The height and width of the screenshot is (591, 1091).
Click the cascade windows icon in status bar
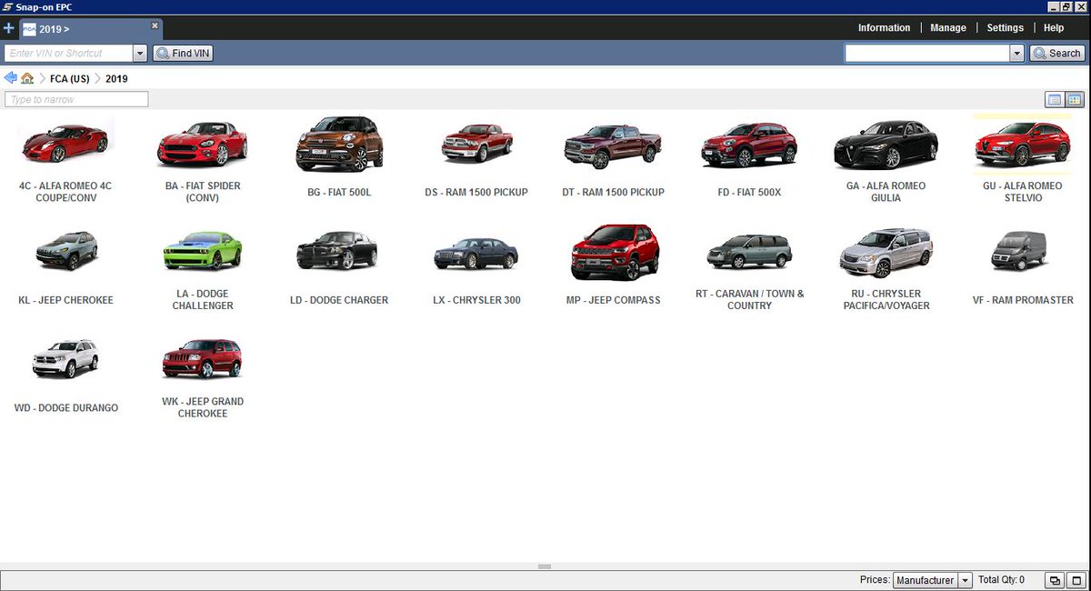click(x=1055, y=580)
